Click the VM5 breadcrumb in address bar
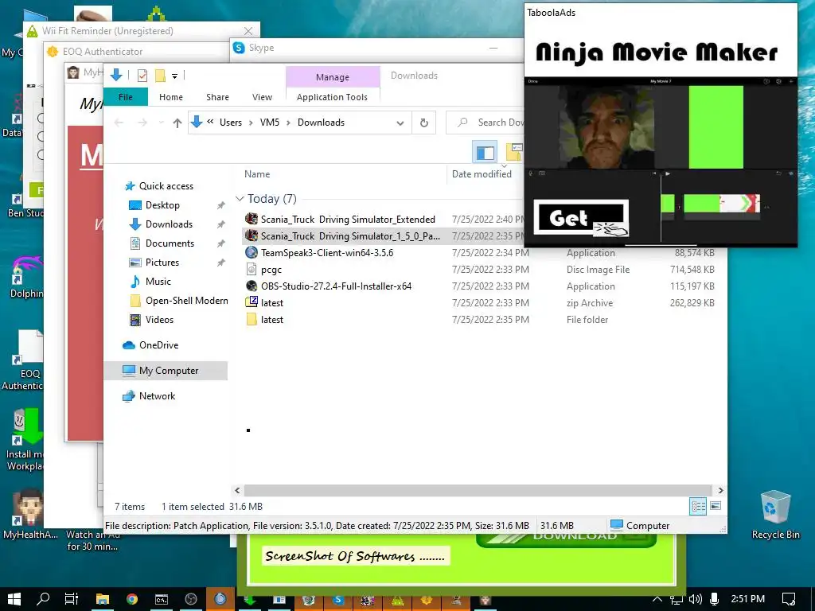 click(270, 123)
